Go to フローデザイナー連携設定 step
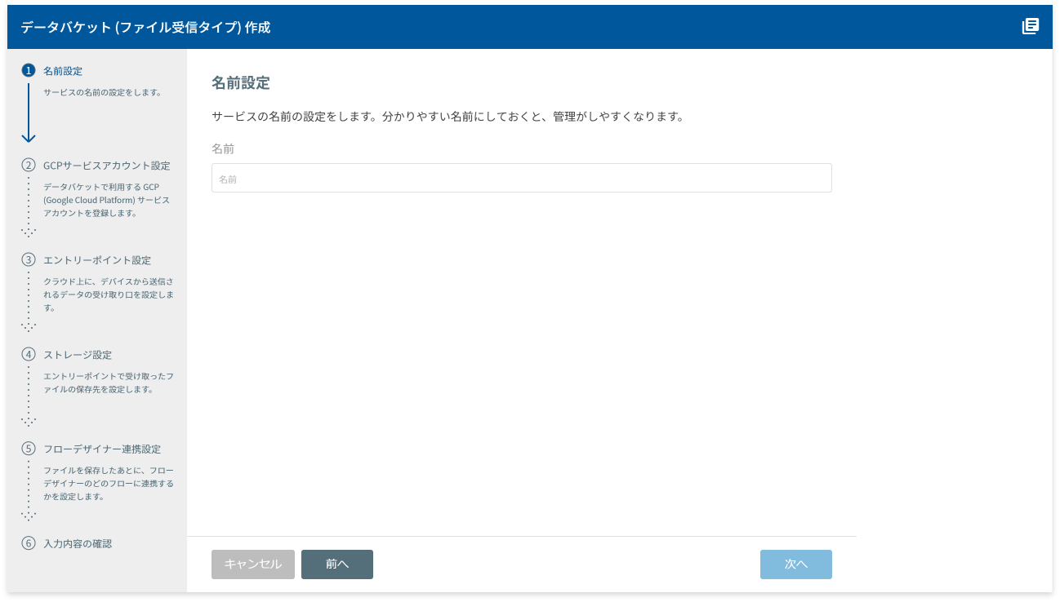 (102, 449)
